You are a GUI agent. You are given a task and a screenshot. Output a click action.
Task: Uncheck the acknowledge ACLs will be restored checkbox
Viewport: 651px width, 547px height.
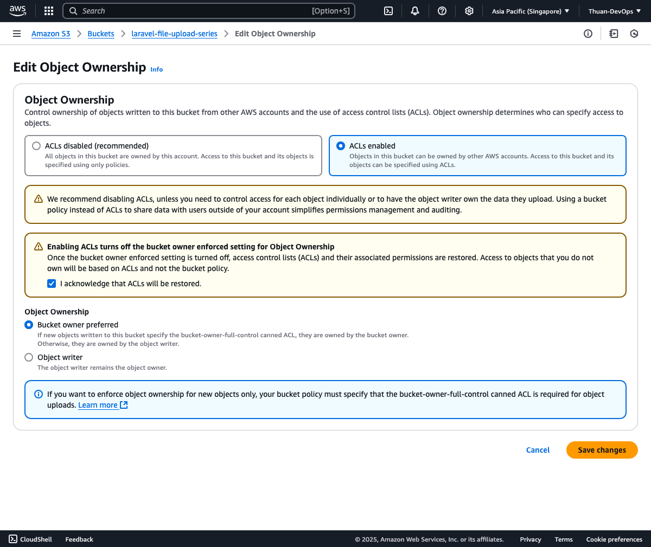pyautogui.click(x=52, y=284)
